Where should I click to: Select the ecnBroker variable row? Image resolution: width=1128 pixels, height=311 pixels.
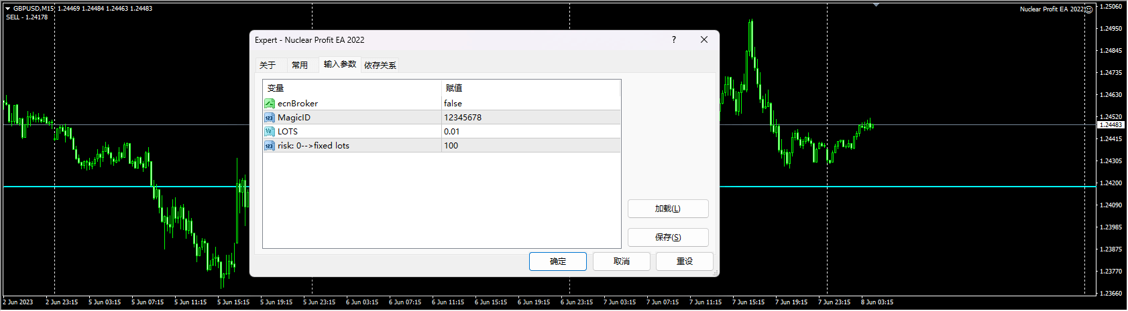(442, 104)
